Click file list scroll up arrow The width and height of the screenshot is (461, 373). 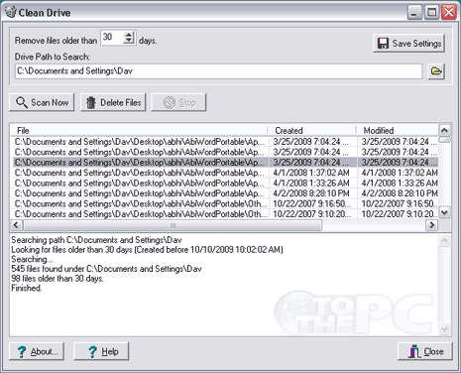[x=444, y=130]
